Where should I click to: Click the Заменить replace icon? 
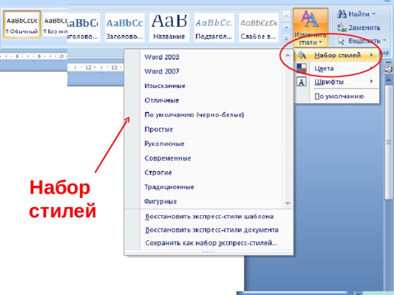342,27
